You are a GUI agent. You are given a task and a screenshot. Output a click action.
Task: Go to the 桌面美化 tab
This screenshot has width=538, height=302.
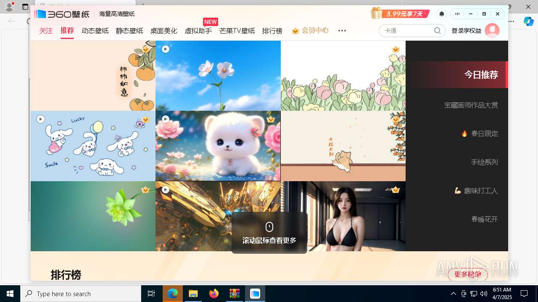[x=164, y=31]
